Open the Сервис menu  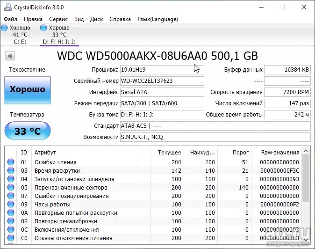pyautogui.click(x=58, y=19)
